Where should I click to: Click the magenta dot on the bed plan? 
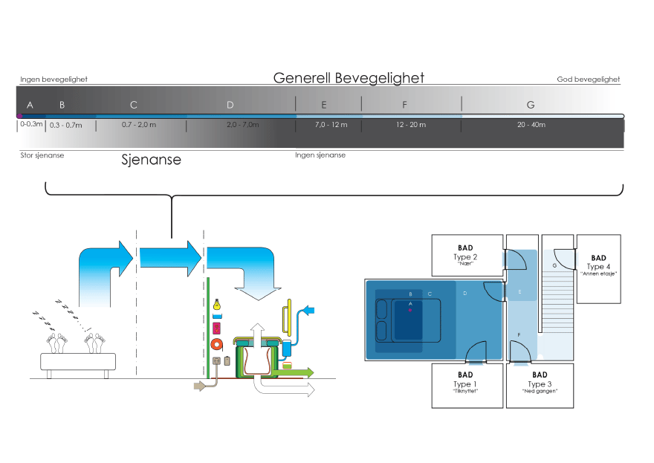click(x=409, y=310)
